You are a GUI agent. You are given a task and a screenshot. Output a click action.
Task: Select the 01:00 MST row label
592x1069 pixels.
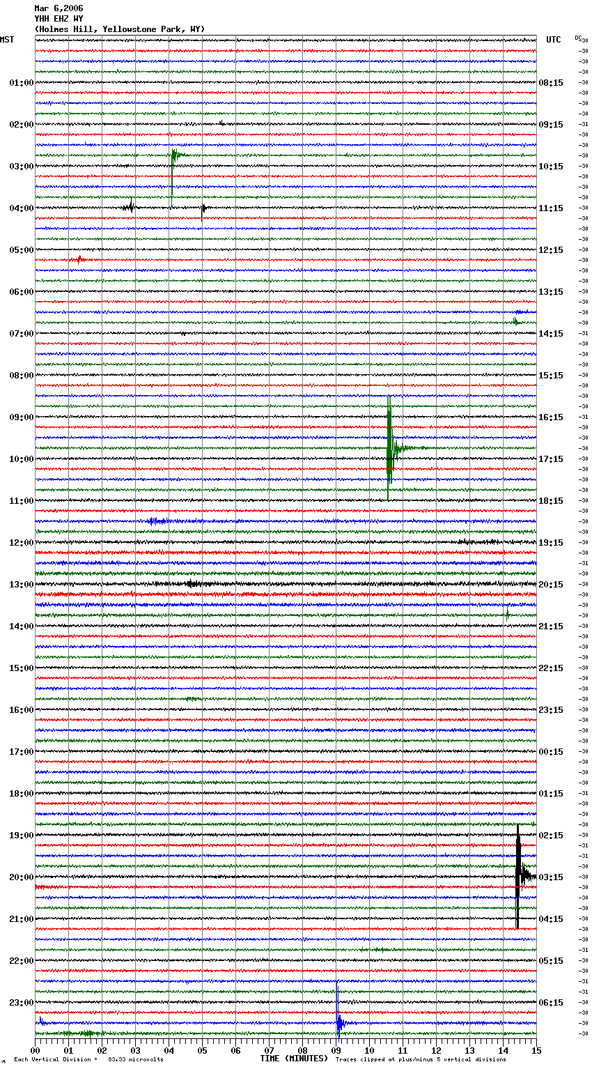[x=22, y=83]
